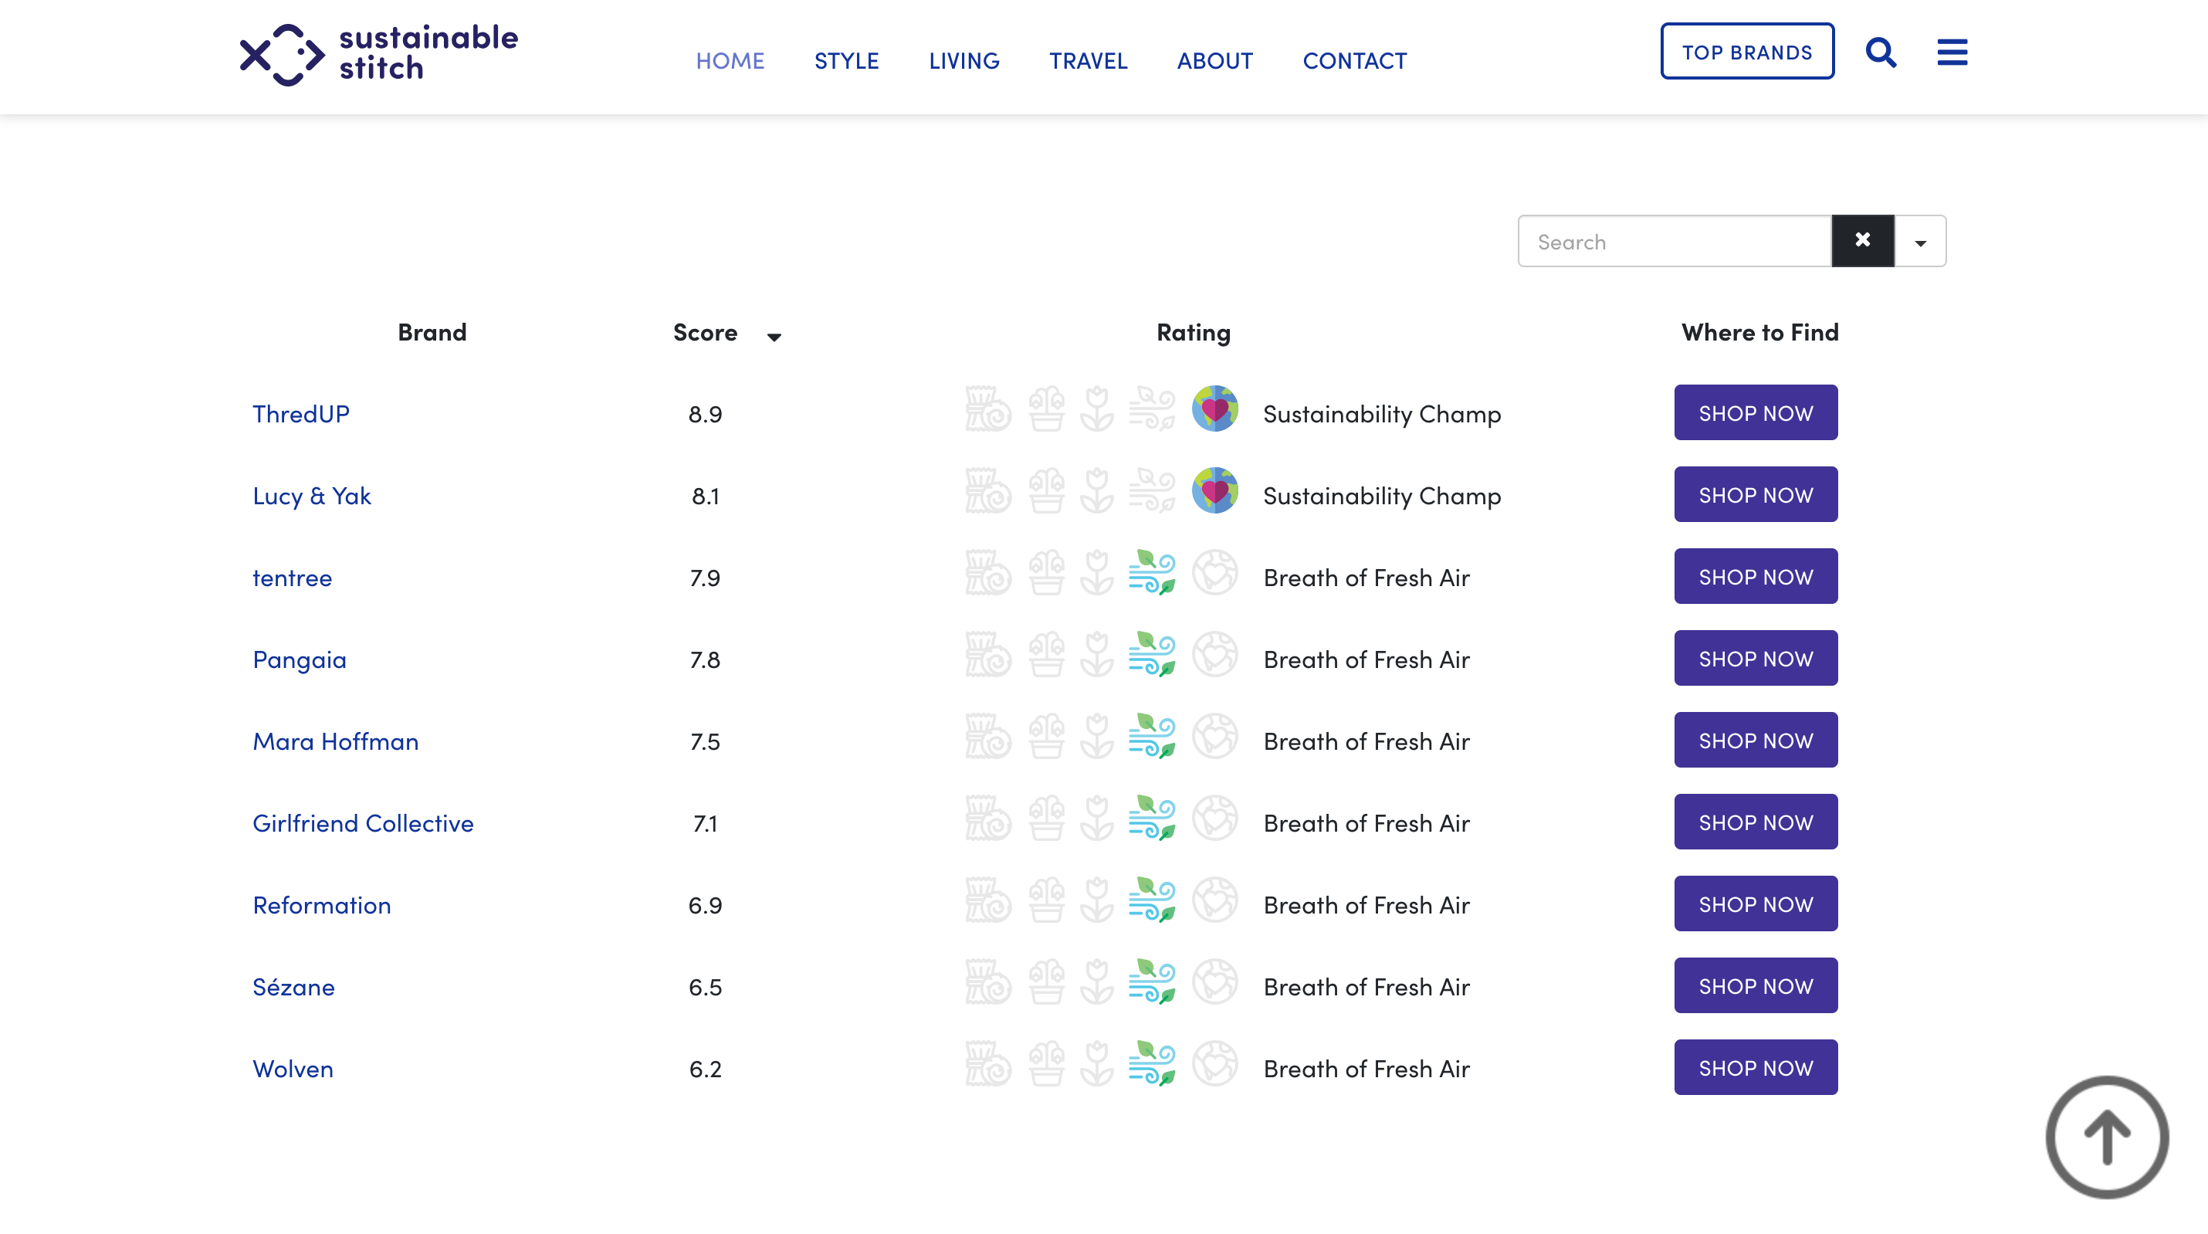Expand the search options dropdown arrow

pos(1920,242)
